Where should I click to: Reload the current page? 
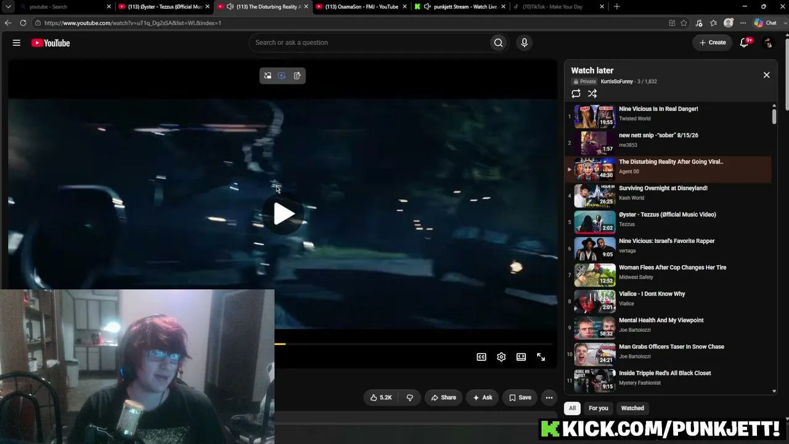[23, 23]
